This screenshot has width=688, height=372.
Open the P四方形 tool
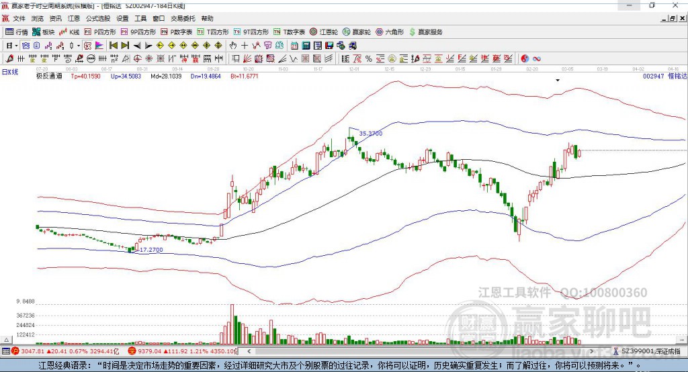pos(100,32)
